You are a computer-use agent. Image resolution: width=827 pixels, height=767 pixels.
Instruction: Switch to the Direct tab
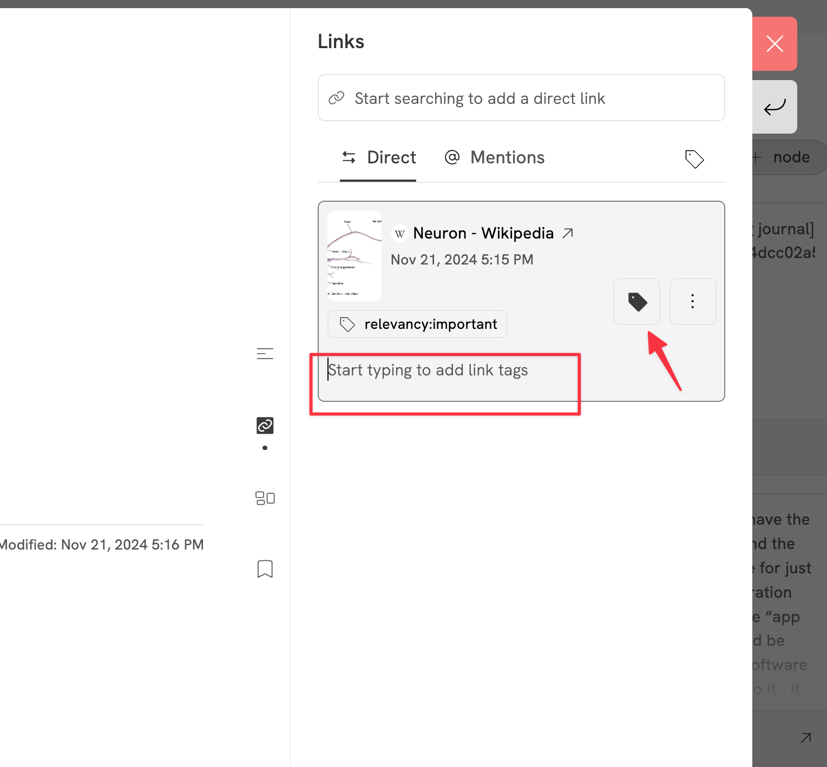point(378,157)
